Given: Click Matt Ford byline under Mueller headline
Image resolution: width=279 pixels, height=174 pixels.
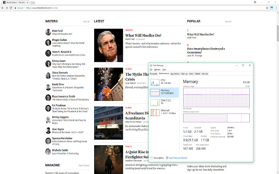Looking at the screenshot, I should point(130,39).
